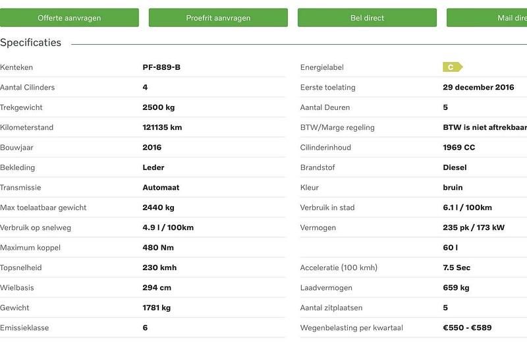The height and width of the screenshot is (342, 527).
Task: Click the Bekleding value Leder
Action: click(x=153, y=167)
